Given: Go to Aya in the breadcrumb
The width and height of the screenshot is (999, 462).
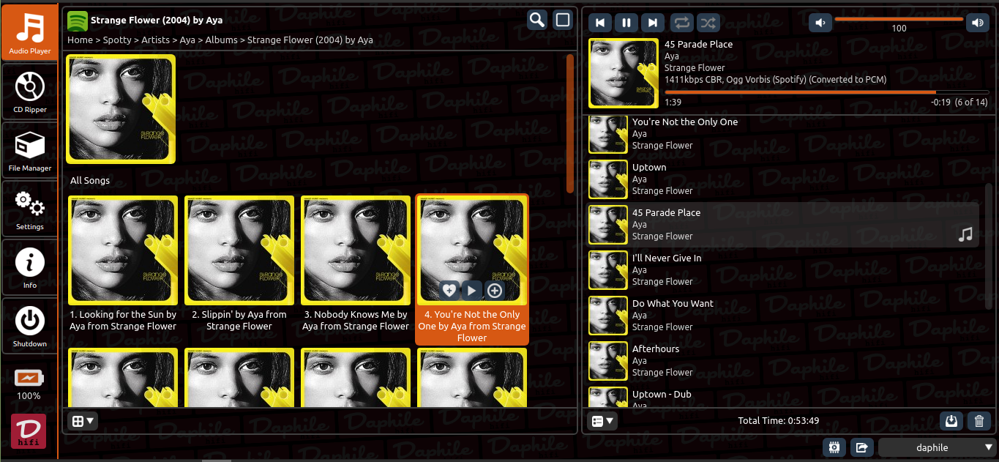Looking at the screenshot, I should click(x=187, y=40).
